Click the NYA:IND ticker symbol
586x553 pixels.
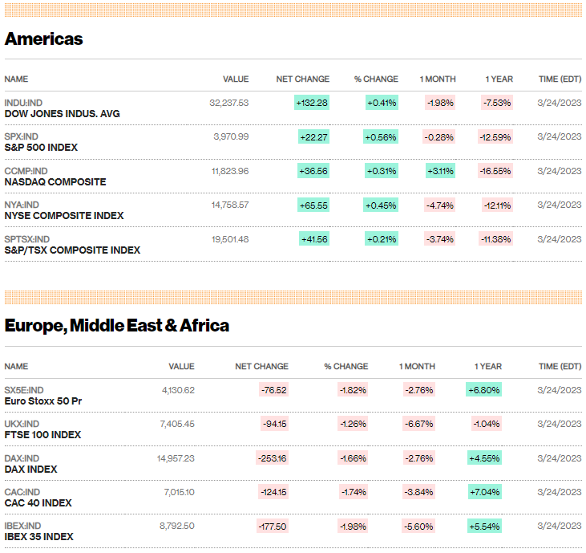click(x=22, y=205)
